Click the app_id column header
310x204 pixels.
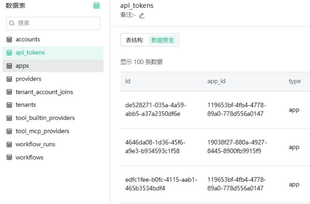[x=216, y=81]
